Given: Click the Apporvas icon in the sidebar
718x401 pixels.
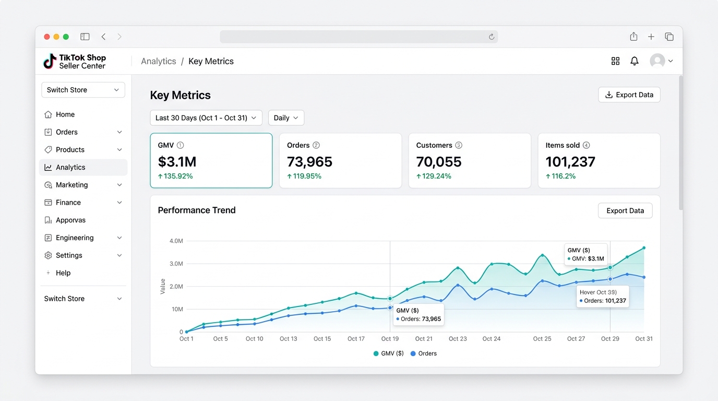Looking at the screenshot, I should 48,220.
